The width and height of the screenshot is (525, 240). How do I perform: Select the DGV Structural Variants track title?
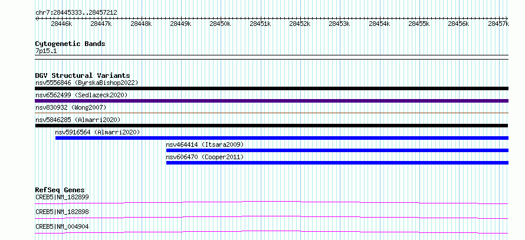pos(83,75)
